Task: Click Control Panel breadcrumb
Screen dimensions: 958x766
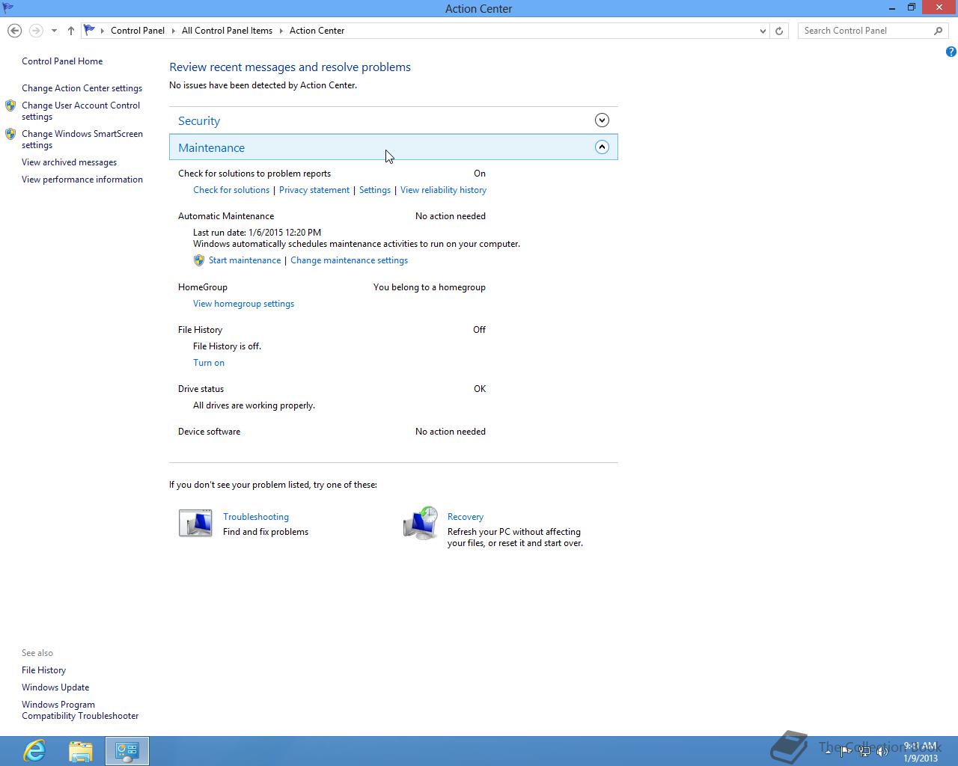Action: [138, 31]
